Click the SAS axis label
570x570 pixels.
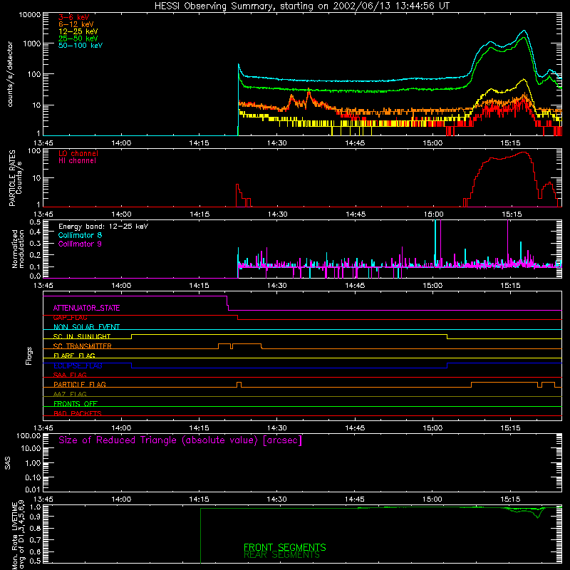7,463
